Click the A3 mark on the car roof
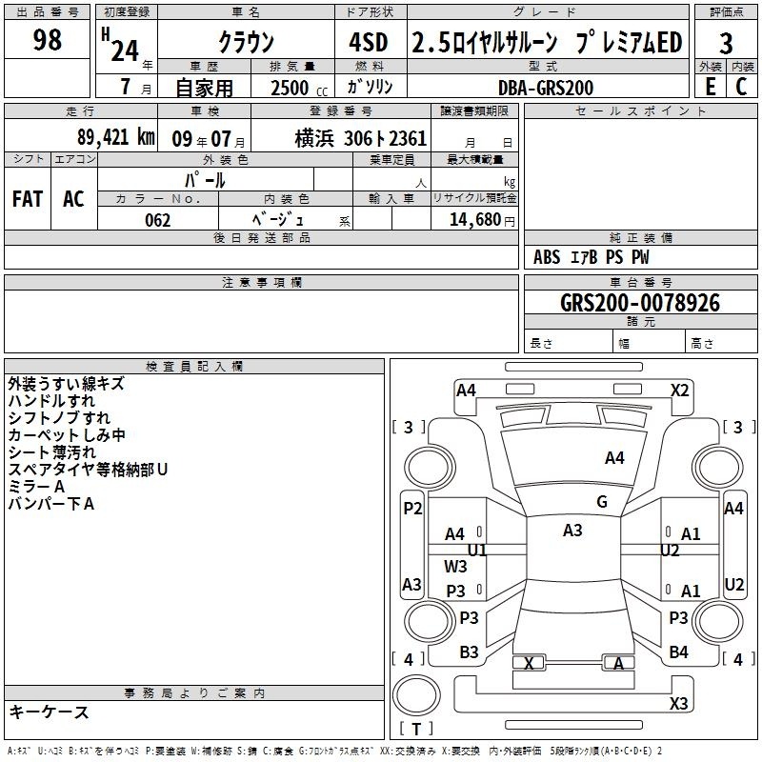This screenshot has height=762, width=762. 572,531
